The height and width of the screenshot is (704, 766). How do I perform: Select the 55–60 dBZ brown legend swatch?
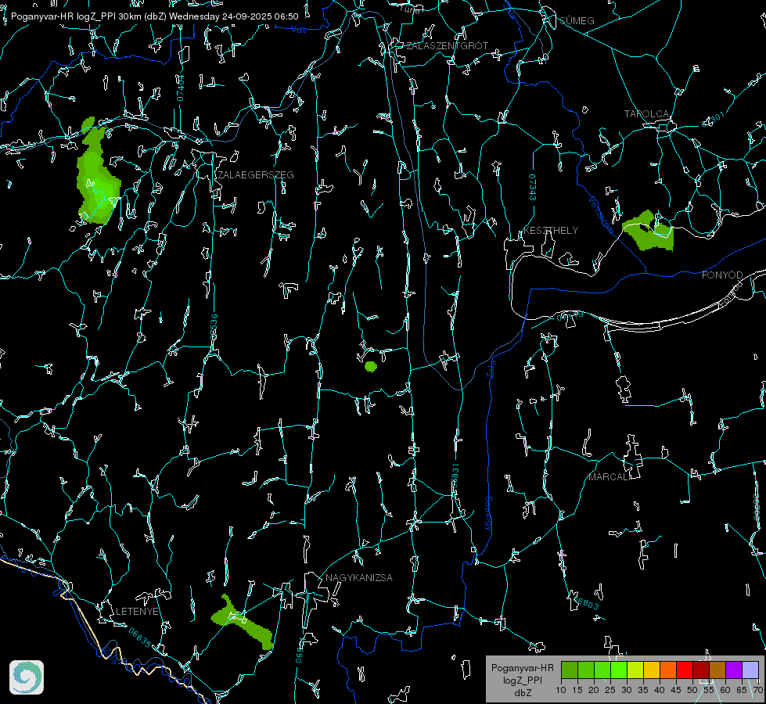pos(717,670)
